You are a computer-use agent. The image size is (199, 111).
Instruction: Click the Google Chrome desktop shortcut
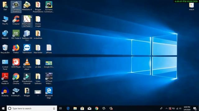click(x=16, y=79)
